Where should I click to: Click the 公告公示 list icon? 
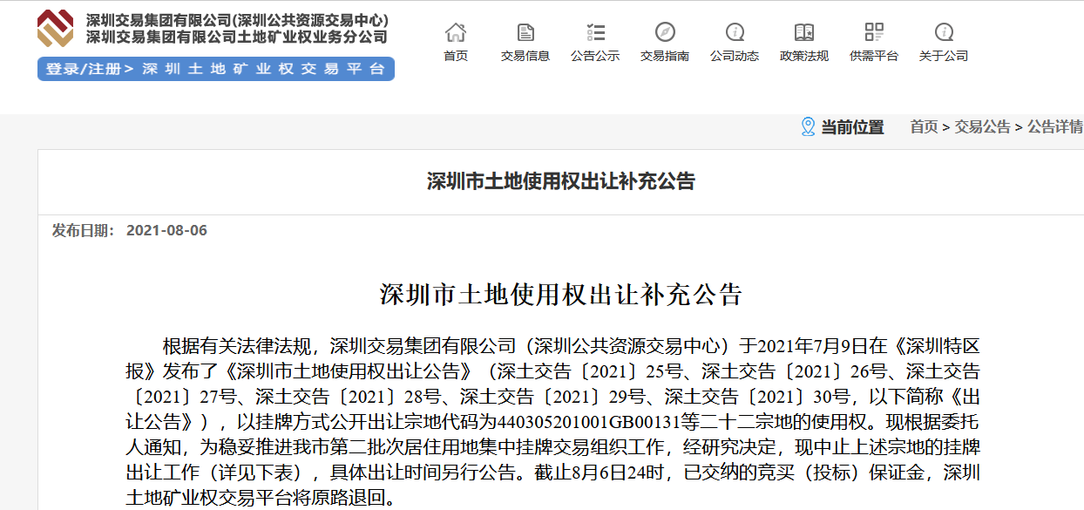595,32
